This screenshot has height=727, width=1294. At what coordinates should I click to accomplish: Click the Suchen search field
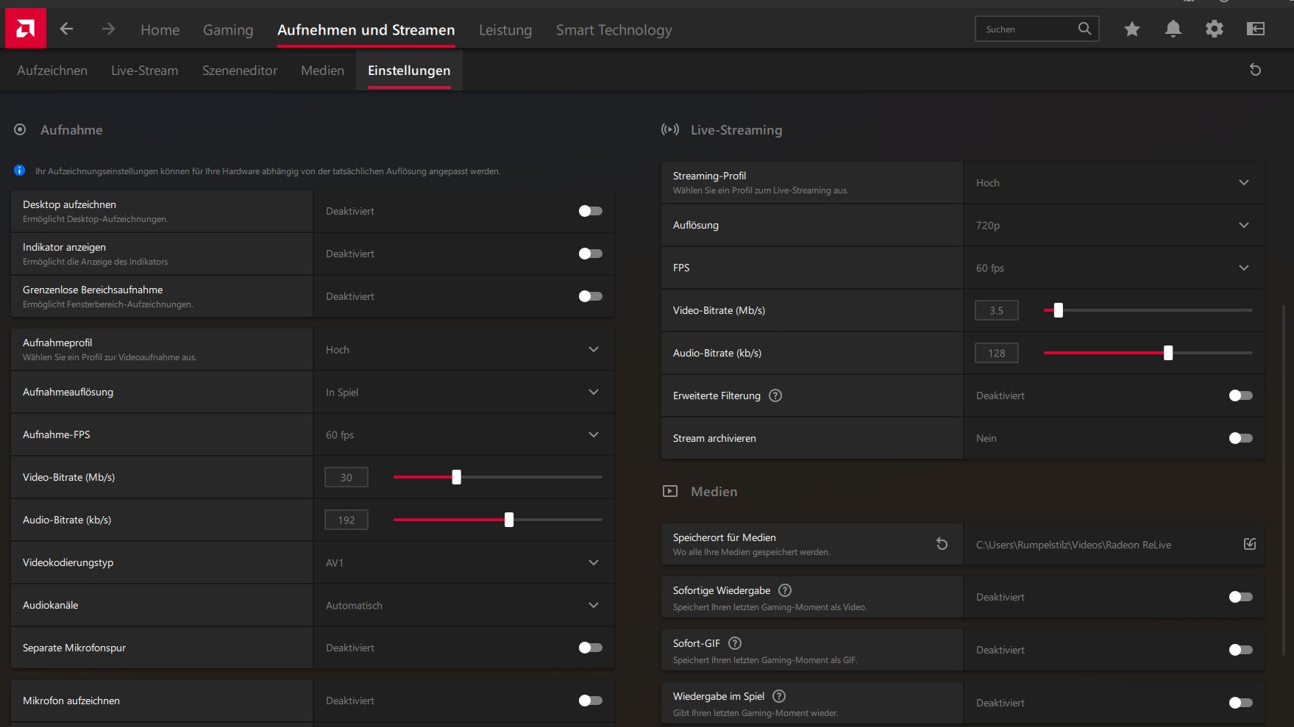[x=1026, y=29]
